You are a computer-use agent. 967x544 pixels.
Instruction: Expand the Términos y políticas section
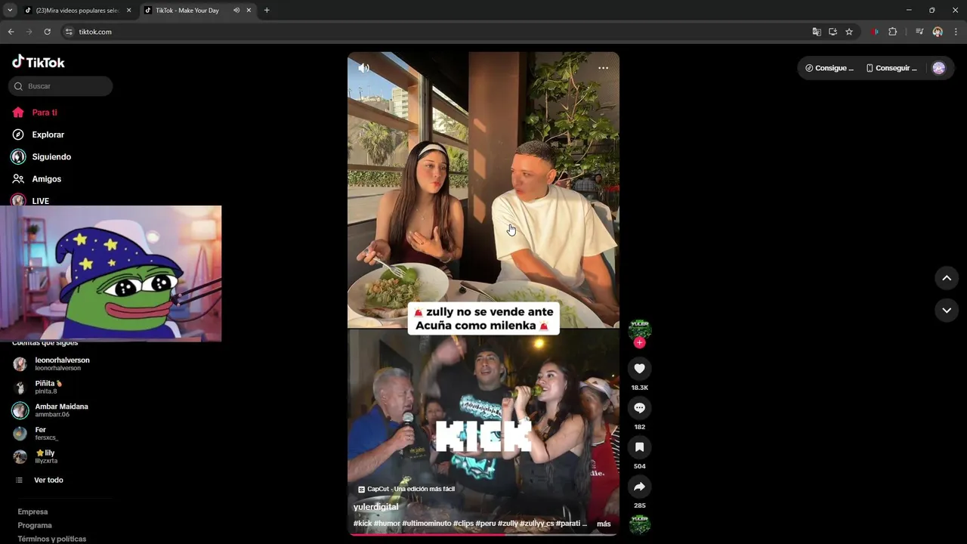pyautogui.click(x=51, y=539)
